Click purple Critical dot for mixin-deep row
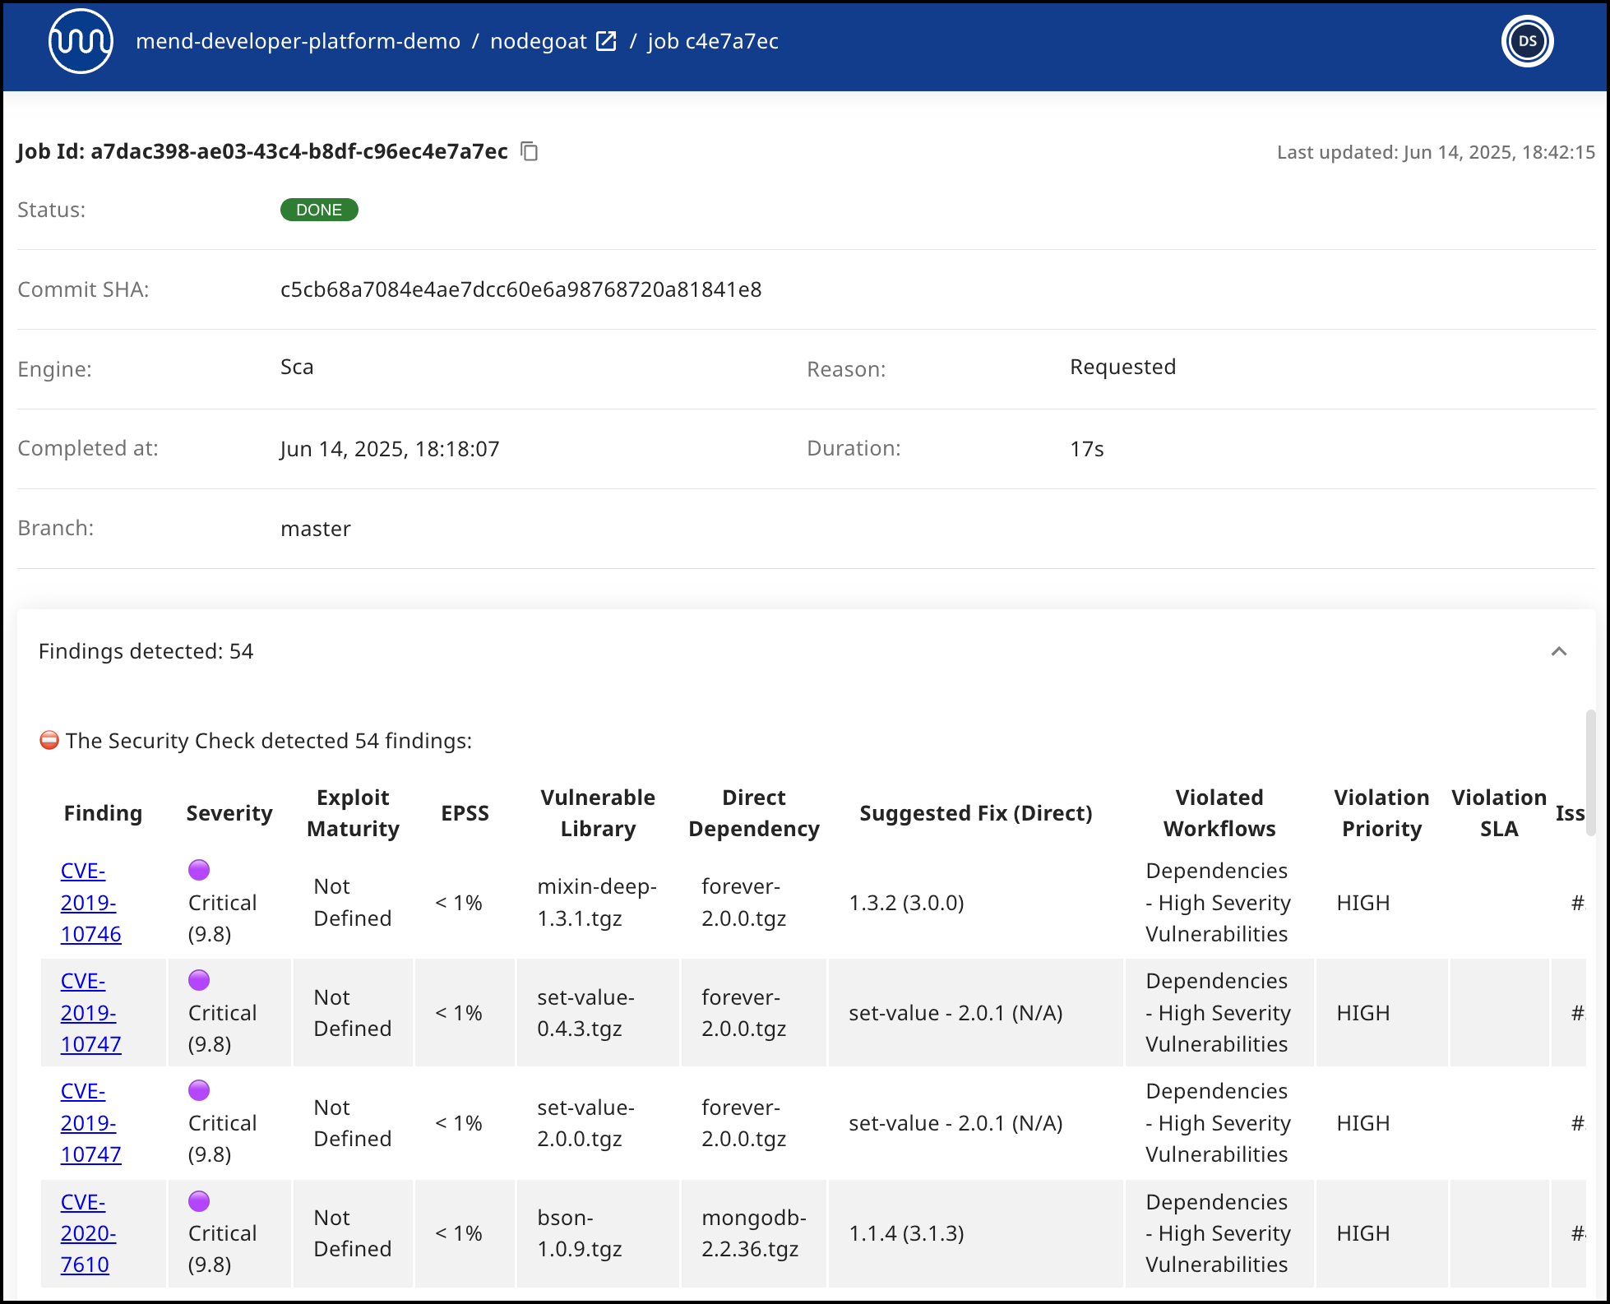This screenshot has height=1304, width=1610. tap(199, 870)
